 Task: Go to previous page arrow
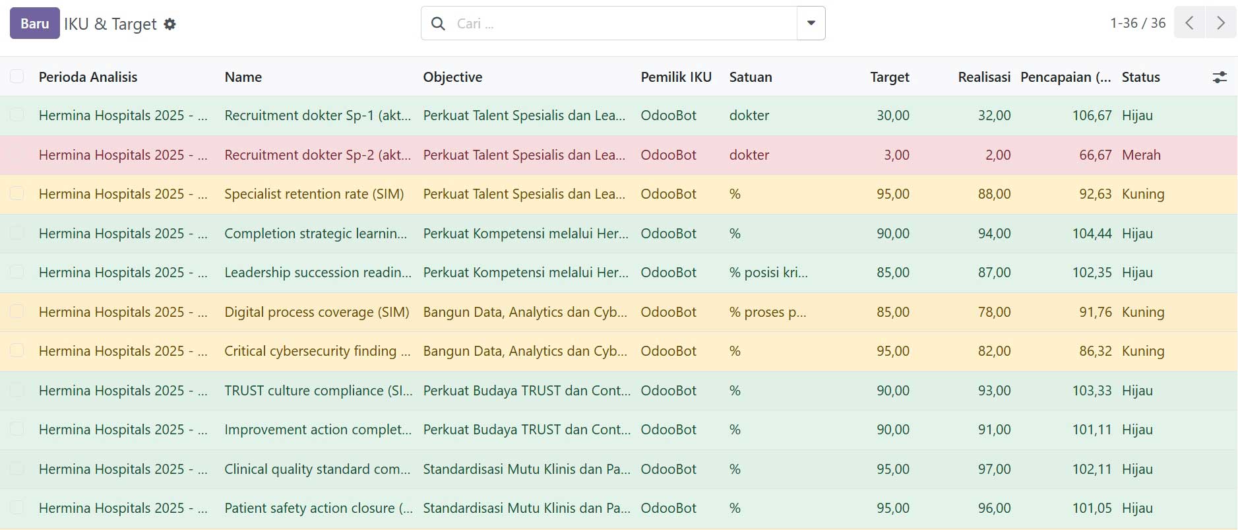[1189, 23]
